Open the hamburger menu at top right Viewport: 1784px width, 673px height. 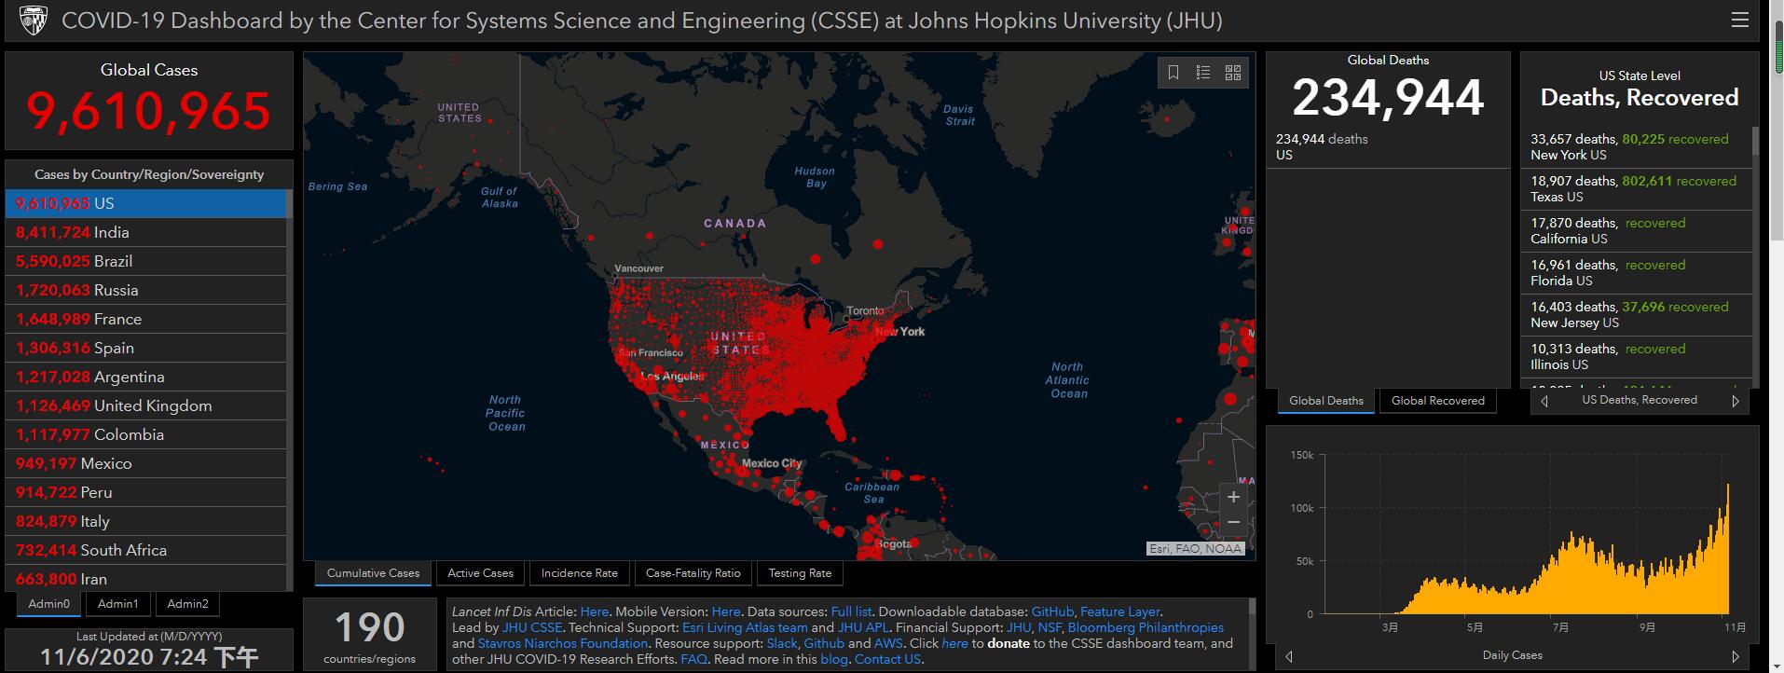point(1739,20)
